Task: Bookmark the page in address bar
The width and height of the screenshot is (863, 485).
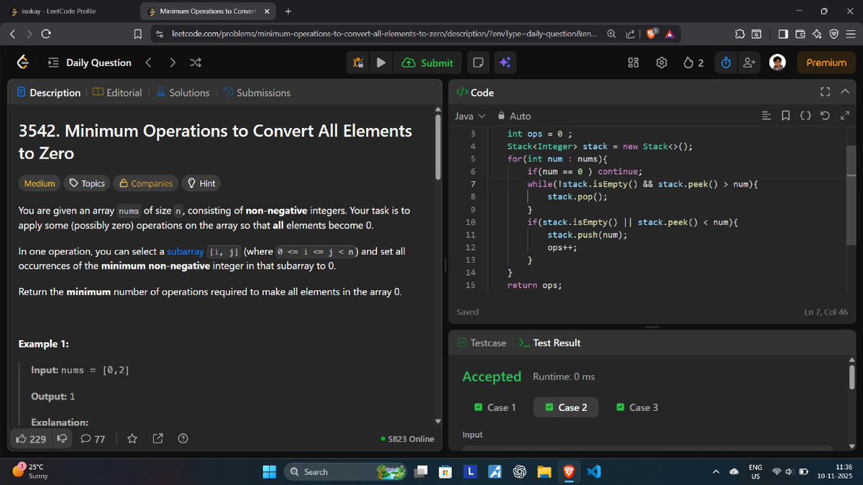Action: (x=138, y=34)
